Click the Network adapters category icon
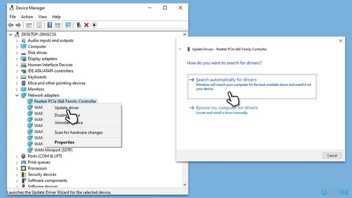The width and height of the screenshot is (352, 198). (x=23, y=96)
